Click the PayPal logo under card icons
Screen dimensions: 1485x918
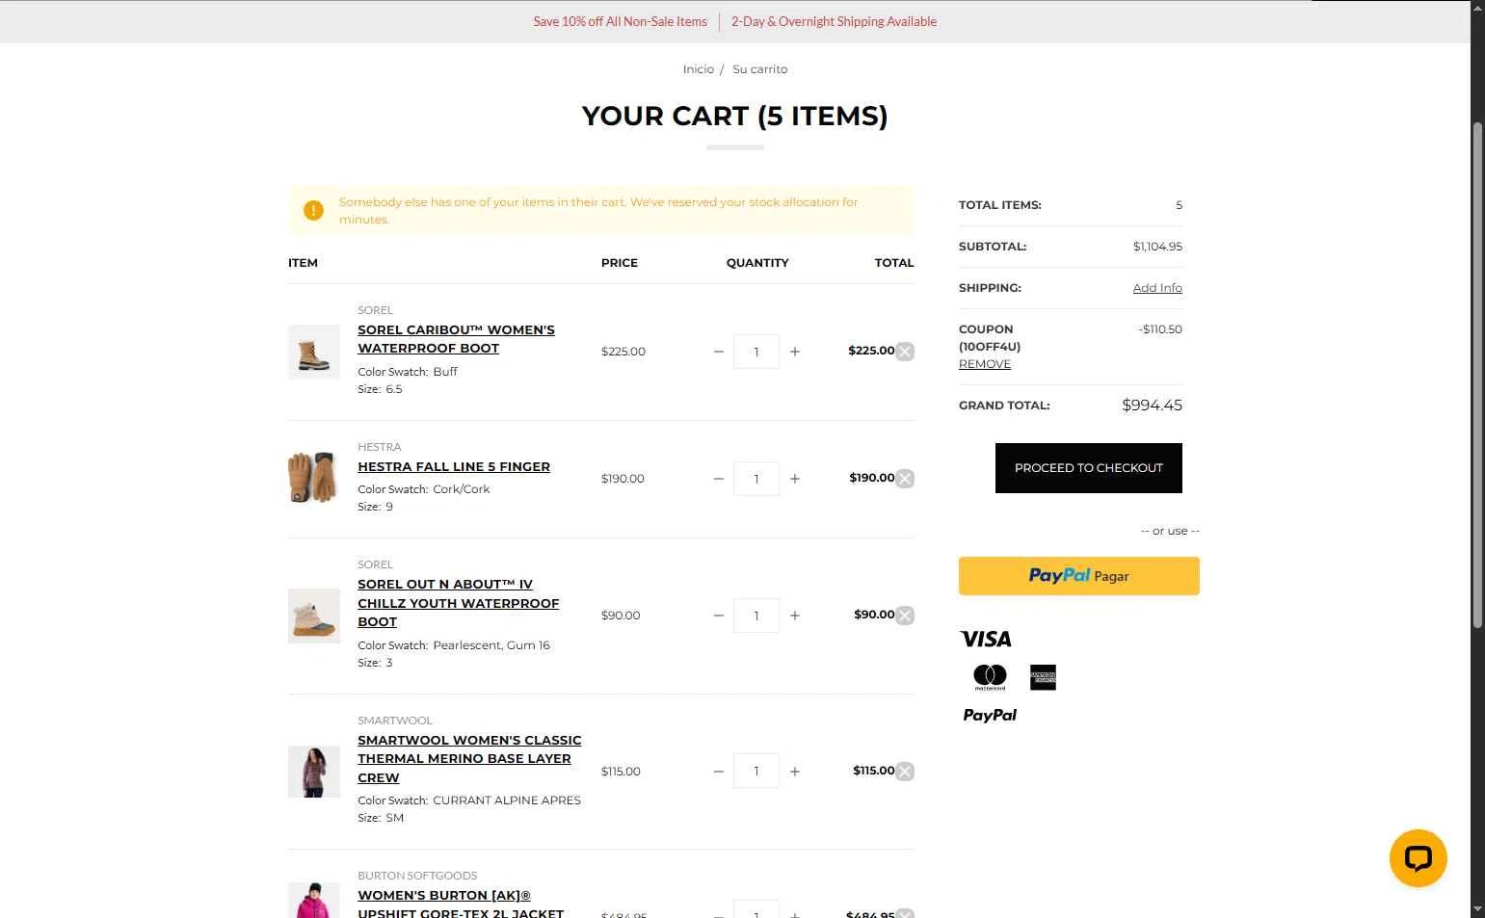tap(990, 715)
